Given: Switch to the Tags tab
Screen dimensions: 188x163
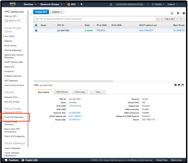Looking at the screenshot, I should click(98, 92).
